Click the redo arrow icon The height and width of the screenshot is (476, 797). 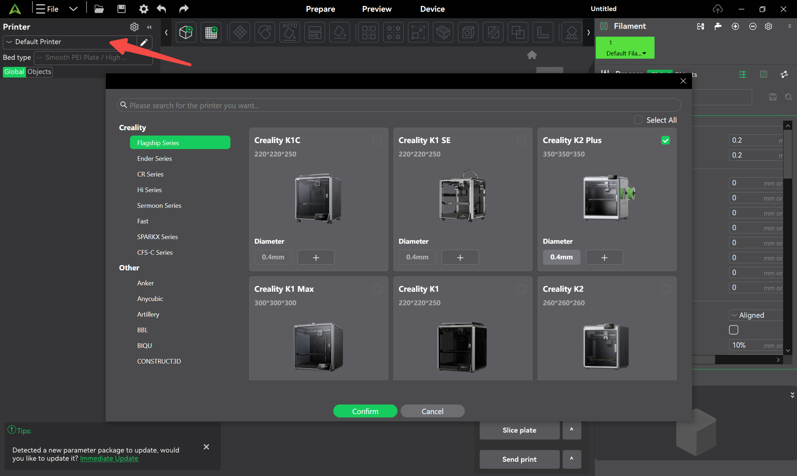[x=184, y=9]
